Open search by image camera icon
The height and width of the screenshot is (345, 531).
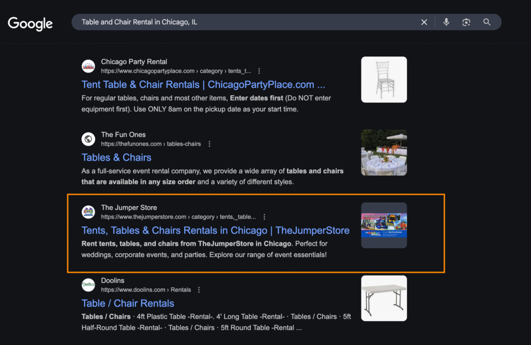[466, 22]
